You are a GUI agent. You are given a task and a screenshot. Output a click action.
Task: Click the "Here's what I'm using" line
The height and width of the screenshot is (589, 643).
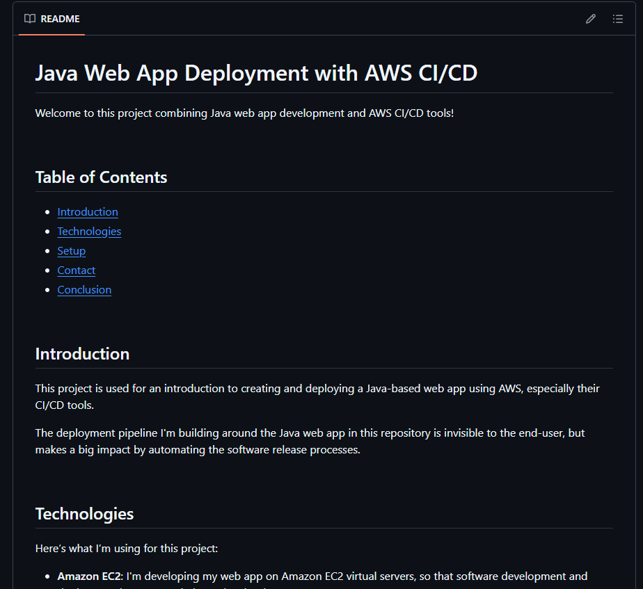[127, 549]
